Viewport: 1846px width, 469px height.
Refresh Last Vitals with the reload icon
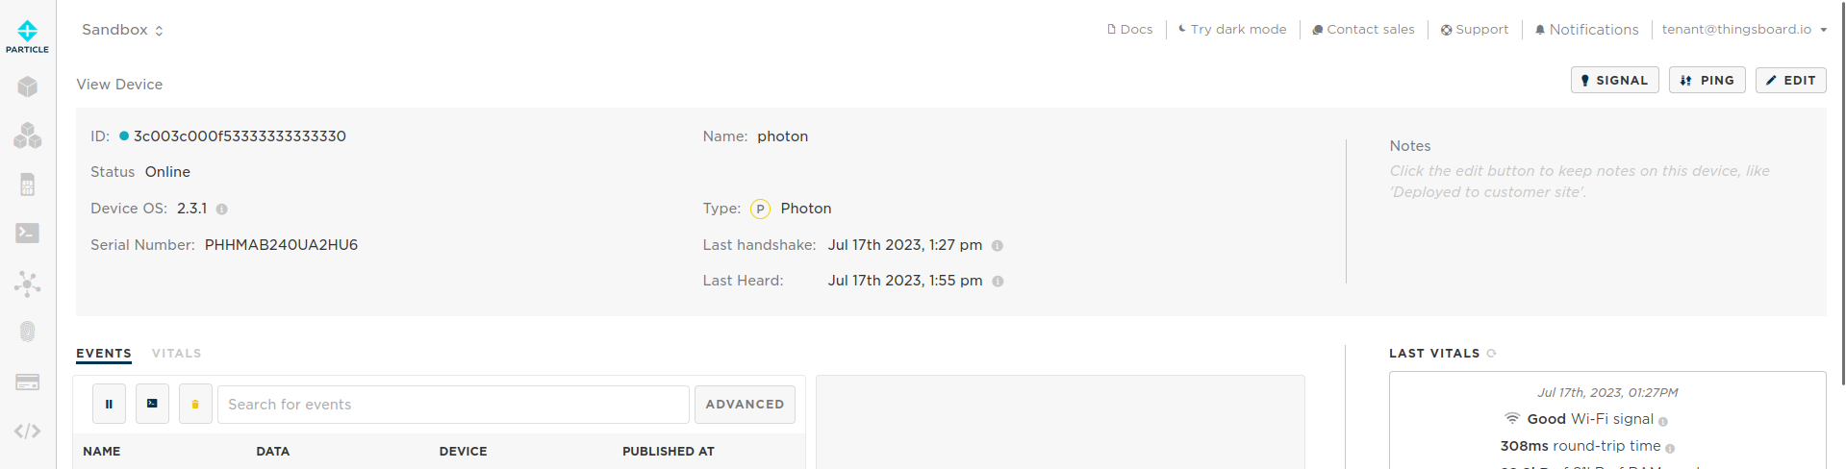(1492, 354)
